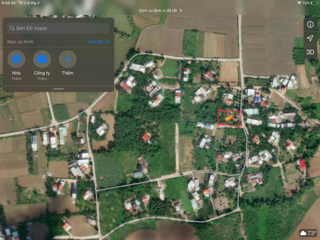Select the Nhà home favorite icon
The height and width of the screenshot is (240, 320).
16,59
